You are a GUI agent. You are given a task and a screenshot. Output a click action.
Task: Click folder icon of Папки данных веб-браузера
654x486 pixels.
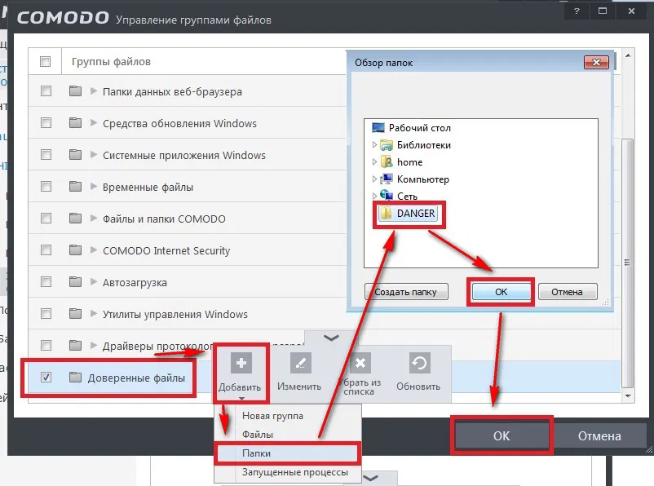pos(75,91)
